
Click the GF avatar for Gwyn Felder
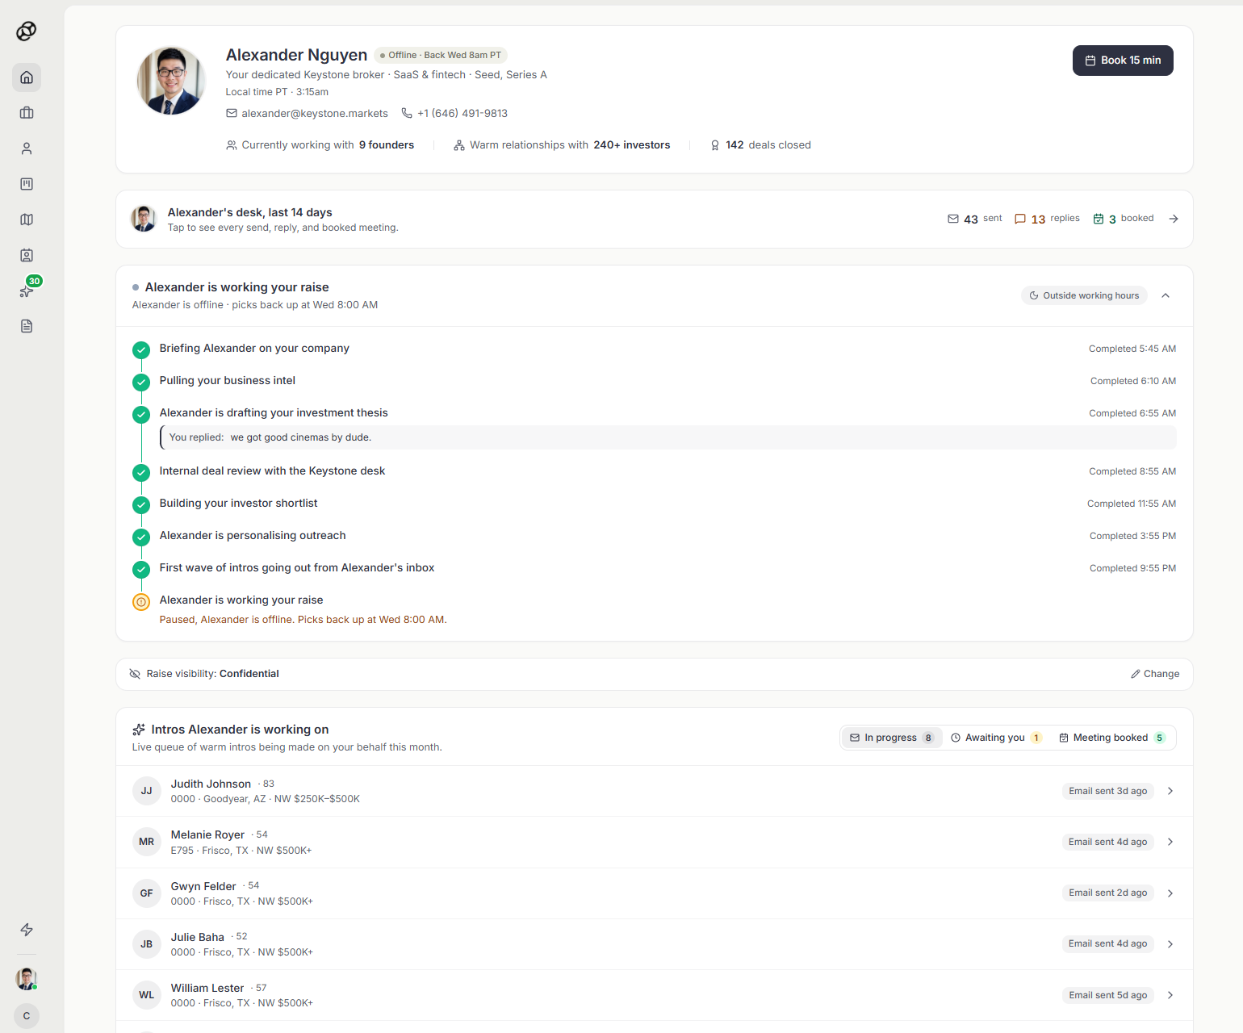click(147, 893)
